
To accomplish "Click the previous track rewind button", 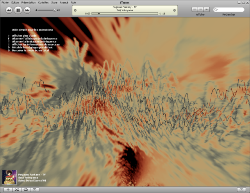I will click(x=9, y=10).
